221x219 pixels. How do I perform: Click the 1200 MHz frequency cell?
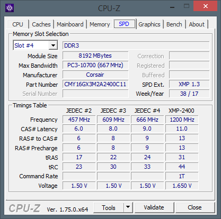pyautogui.click(x=182, y=120)
